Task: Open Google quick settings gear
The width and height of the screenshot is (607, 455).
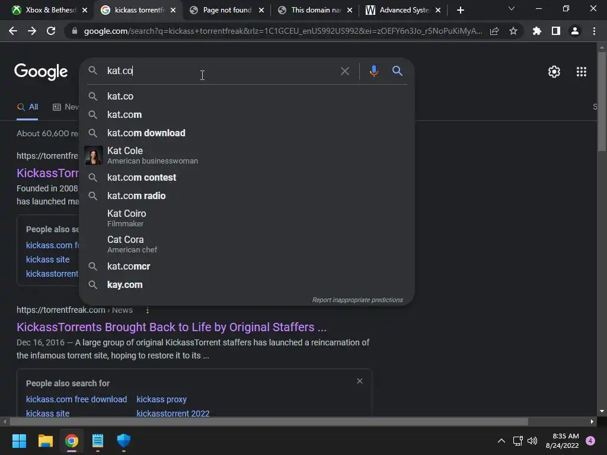Action: (554, 72)
